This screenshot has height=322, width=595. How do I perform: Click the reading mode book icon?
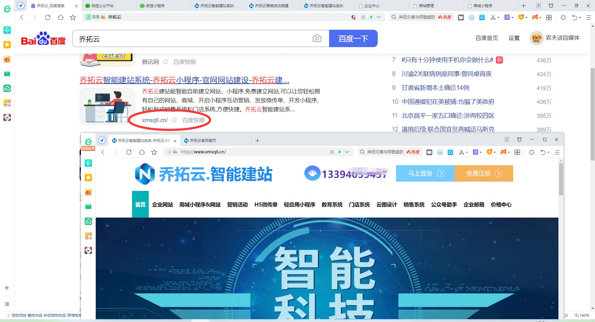(x=461, y=17)
